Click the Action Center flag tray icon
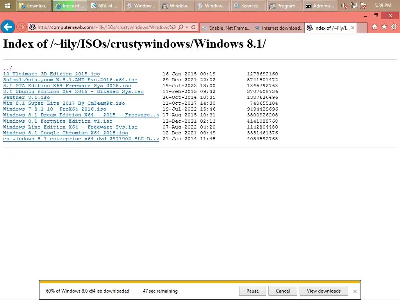The image size is (400, 300). (364, 5)
